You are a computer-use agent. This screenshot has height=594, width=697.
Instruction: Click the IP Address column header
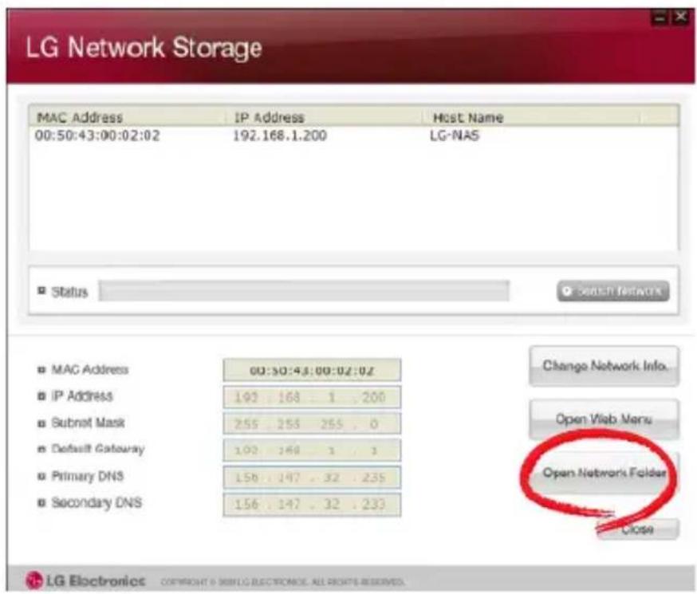click(325, 117)
